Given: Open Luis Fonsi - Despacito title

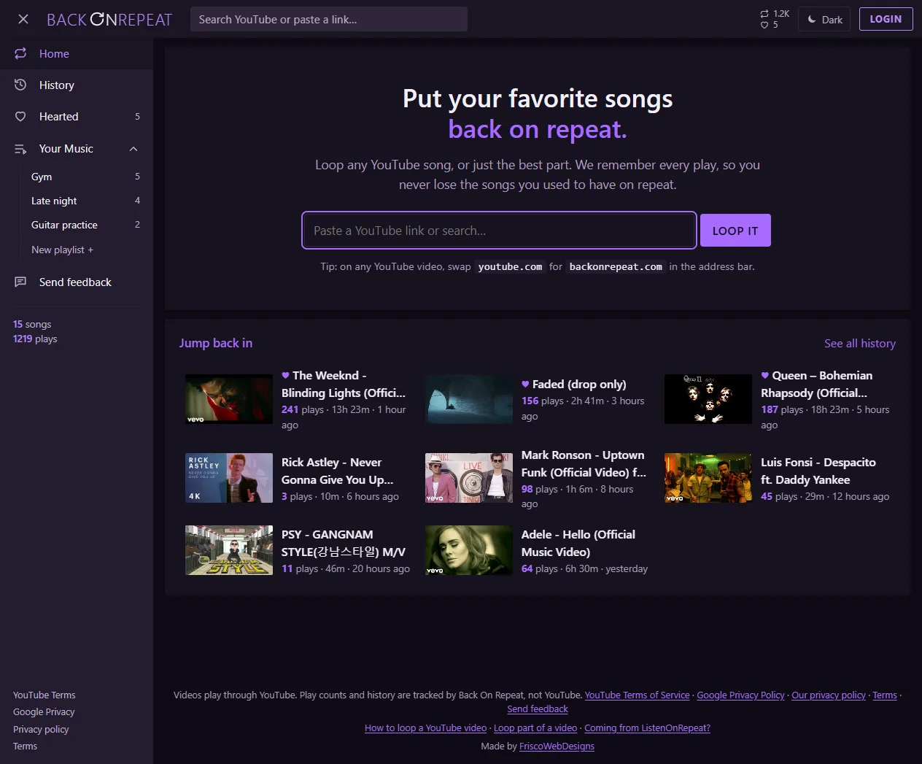Looking at the screenshot, I should pyautogui.click(x=818, y=471).
